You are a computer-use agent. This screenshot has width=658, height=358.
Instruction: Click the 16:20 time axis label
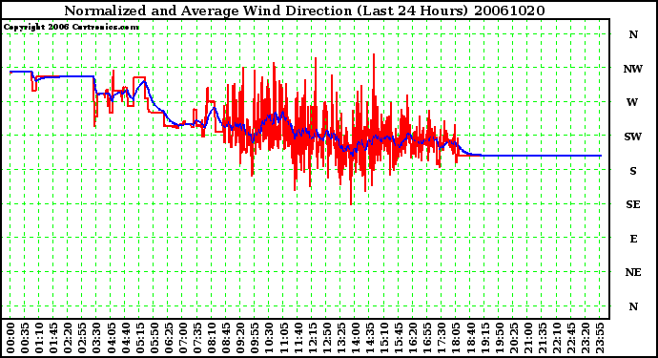[413, 338]
